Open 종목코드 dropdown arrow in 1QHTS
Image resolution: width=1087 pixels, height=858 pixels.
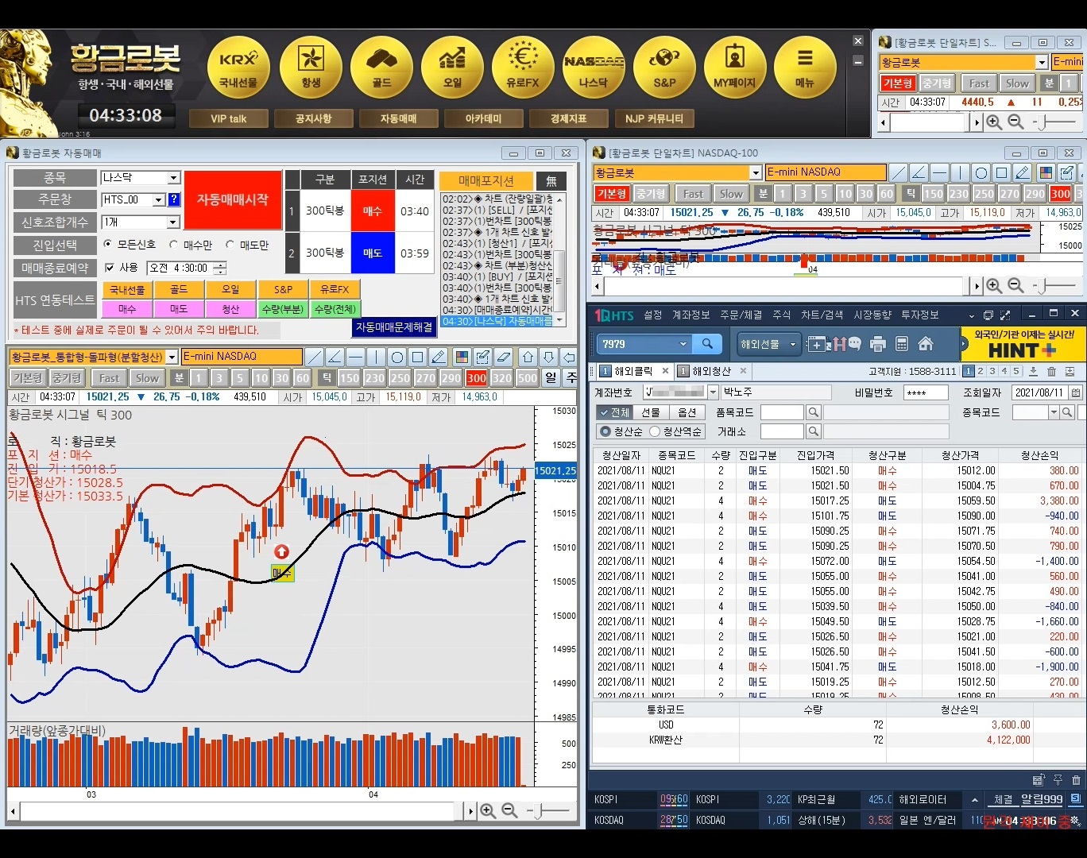(x=1054, y=412)
